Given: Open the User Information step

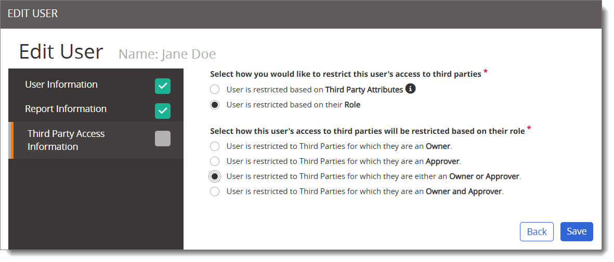Looking at the screenshot, I should pos(96,86).
